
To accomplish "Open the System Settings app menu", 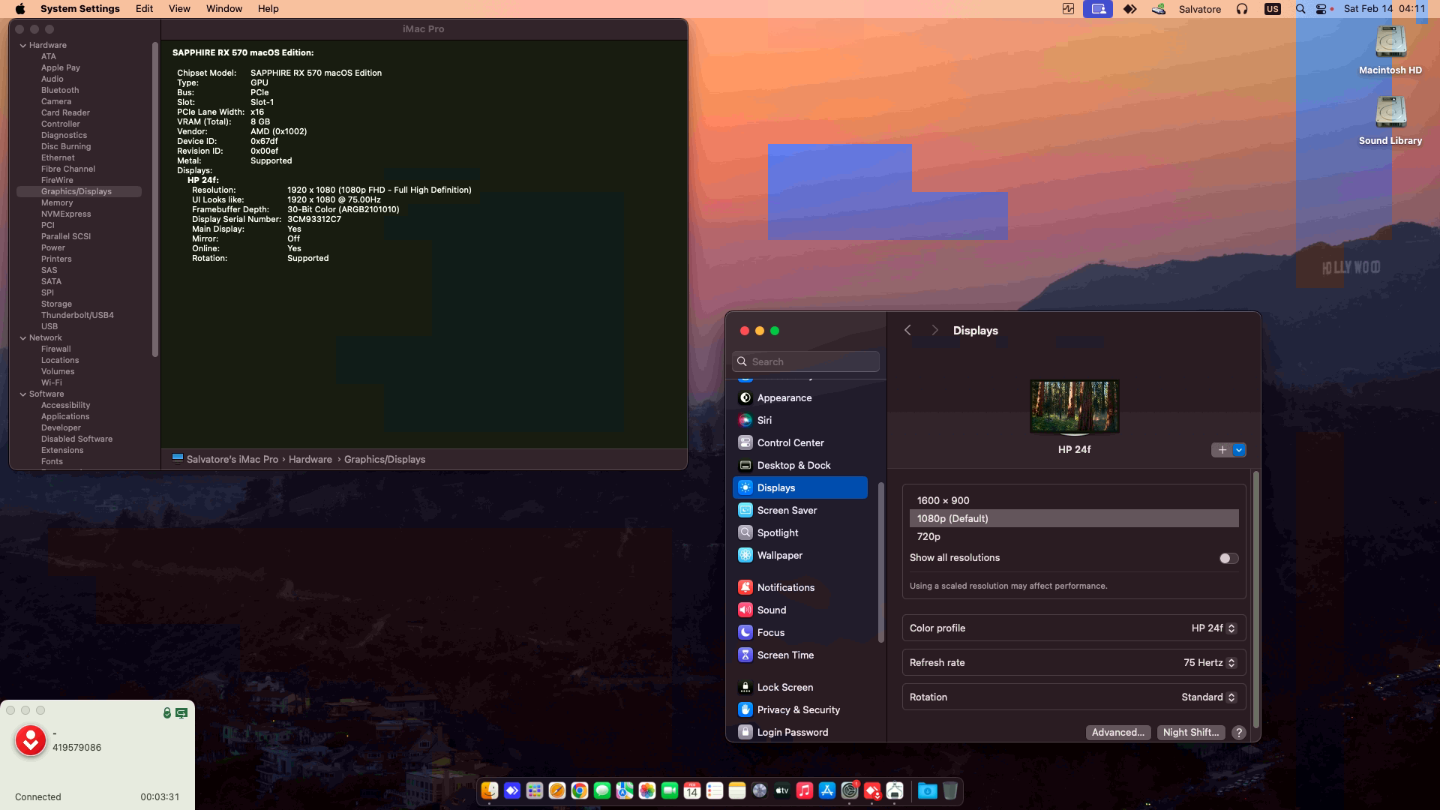I will (79, 9).
